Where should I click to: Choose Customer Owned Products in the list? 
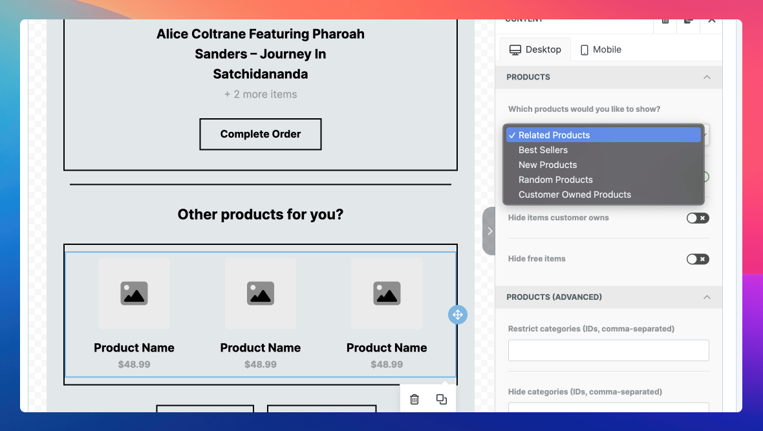pos(575,194)
